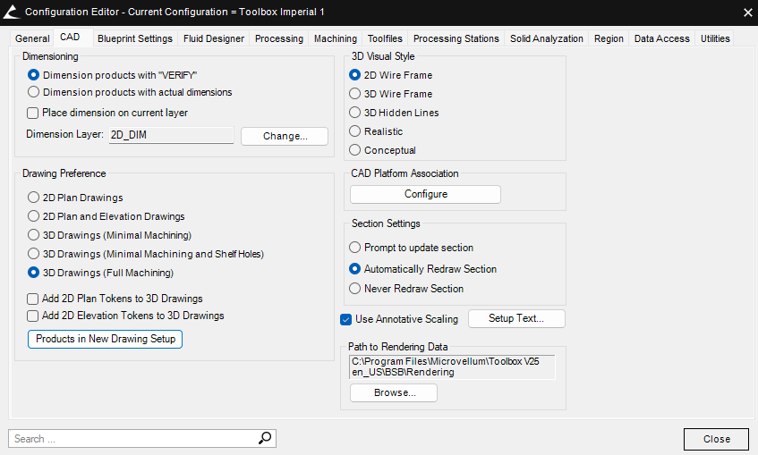Click the search magnifier icon
Viewport: 758px width, 455px height.
[265, 438]
